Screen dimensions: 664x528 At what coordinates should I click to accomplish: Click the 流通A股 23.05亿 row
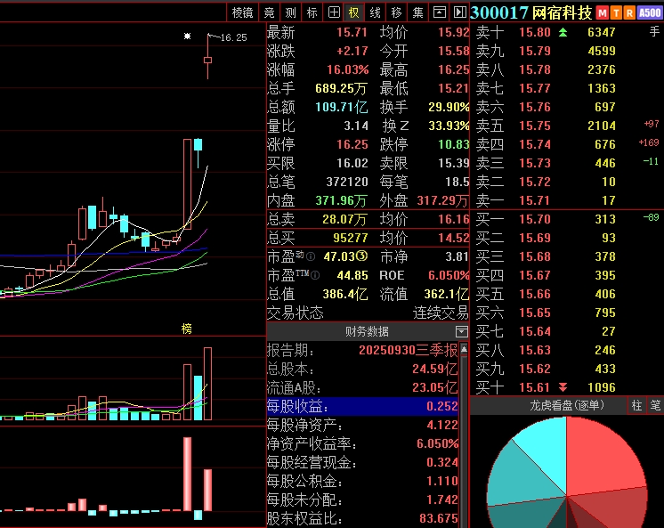(362, 387)
